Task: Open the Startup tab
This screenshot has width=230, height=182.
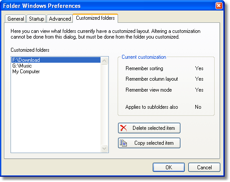Action: click(36, 19)
